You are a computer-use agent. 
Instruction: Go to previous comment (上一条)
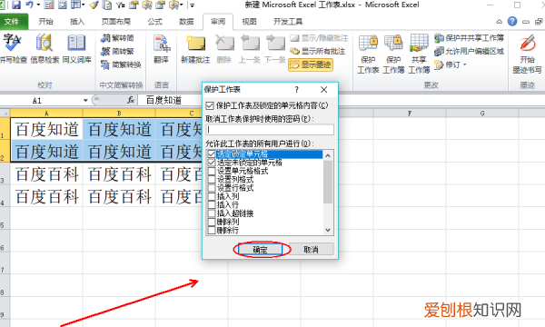point(250,49)
